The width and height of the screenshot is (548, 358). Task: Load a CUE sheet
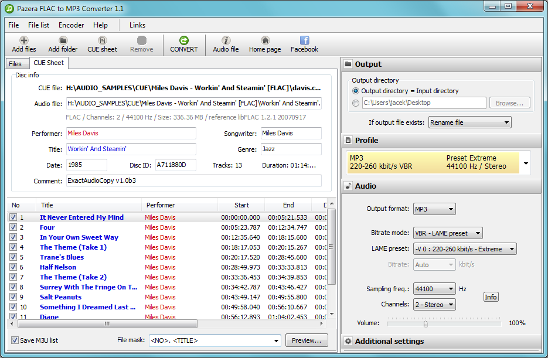pos(101,44)
